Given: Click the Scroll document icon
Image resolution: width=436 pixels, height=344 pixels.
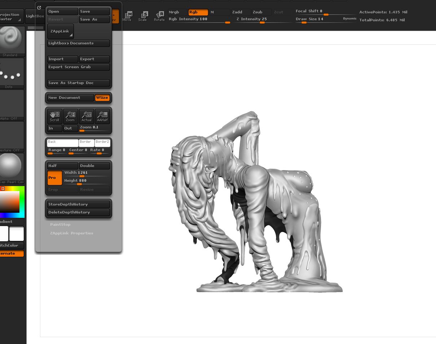Looking at the screenshot, I should click(55, 116).
